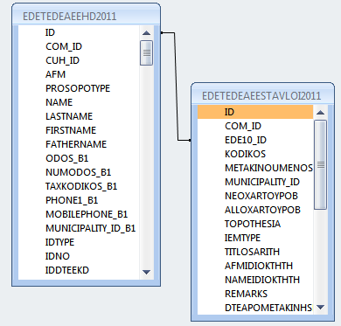
Task: Select IDTYPE field
Action: pyautogui.click(x=79, y=242)
